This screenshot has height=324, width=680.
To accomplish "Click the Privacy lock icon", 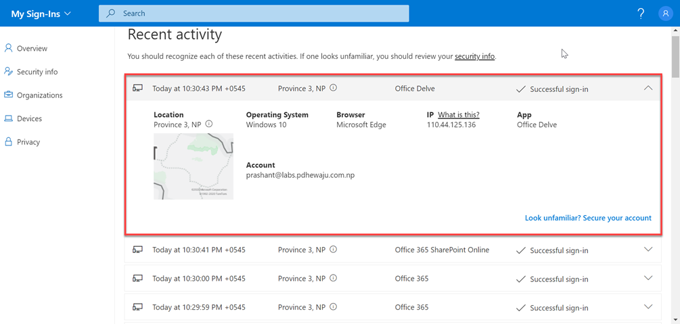I will pyautogui.click(x=8, y=141).
